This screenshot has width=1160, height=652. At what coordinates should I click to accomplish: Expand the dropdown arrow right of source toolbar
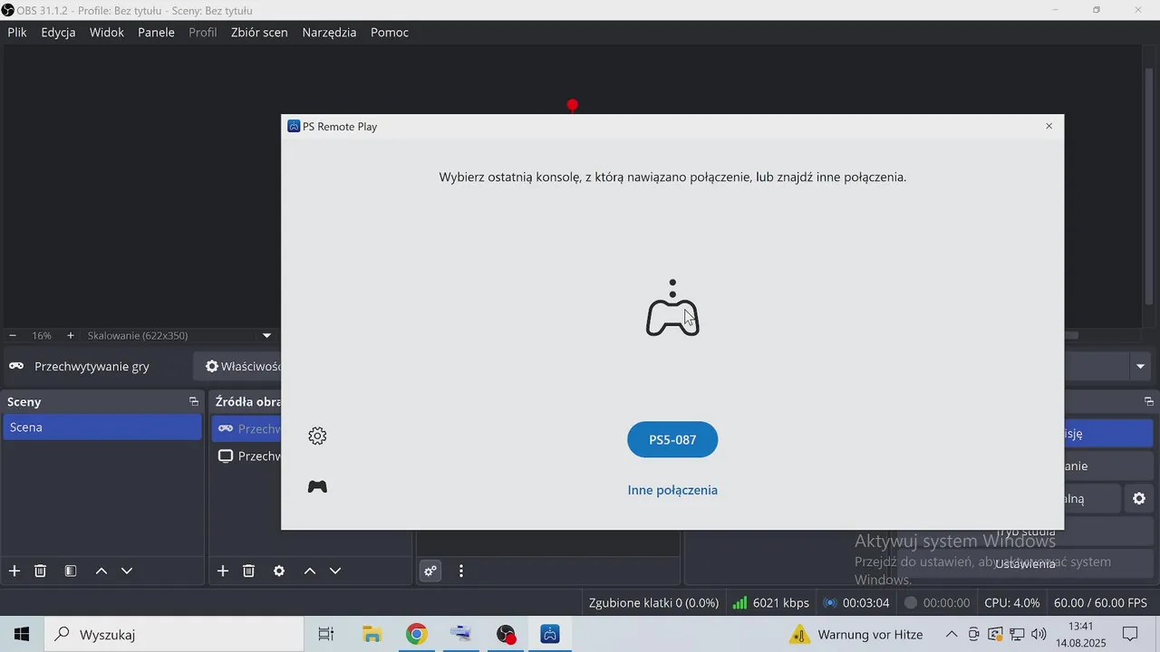[x=1140, y=367]
